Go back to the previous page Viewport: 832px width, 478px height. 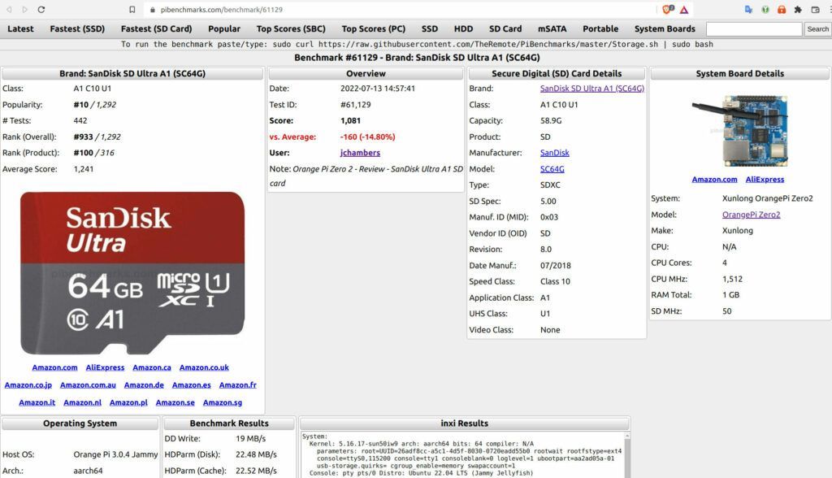pos(9,10)
